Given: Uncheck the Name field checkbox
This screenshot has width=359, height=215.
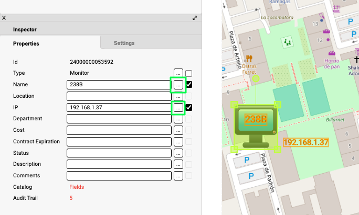Looking at the screenshot, I should 189,85.
